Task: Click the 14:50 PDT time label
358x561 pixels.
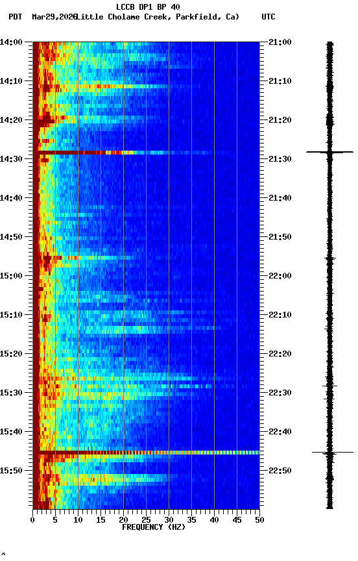Action: point(11,237)
